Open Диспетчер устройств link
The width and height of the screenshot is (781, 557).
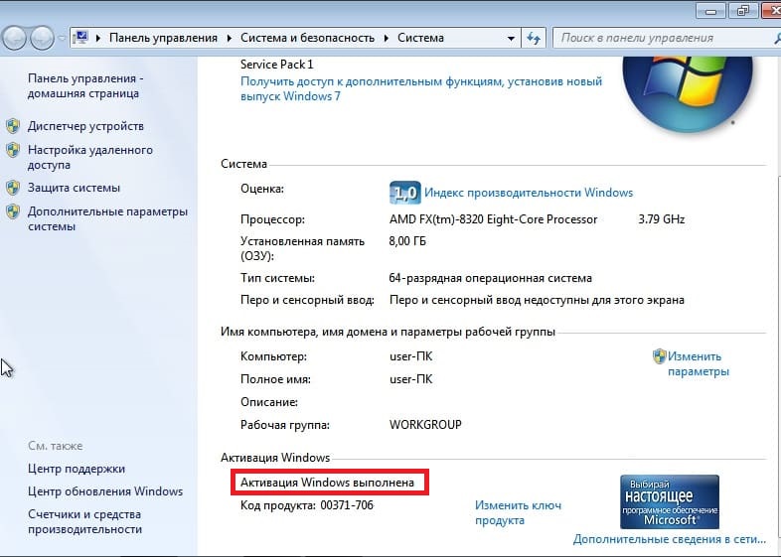(x=85, y=126)
